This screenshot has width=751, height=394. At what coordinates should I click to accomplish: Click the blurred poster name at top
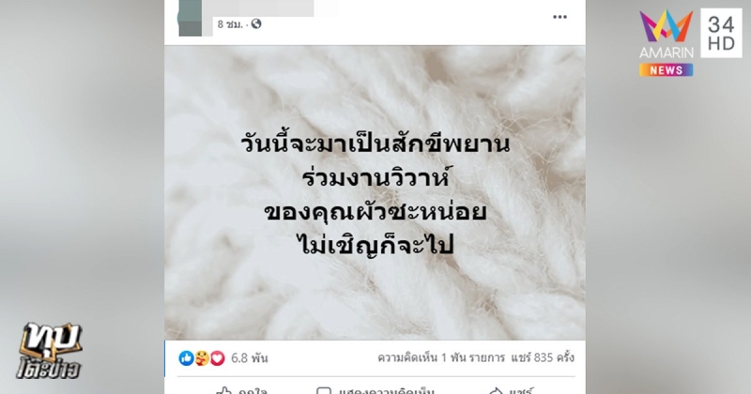pyautogui.click(x=264, y=8)
